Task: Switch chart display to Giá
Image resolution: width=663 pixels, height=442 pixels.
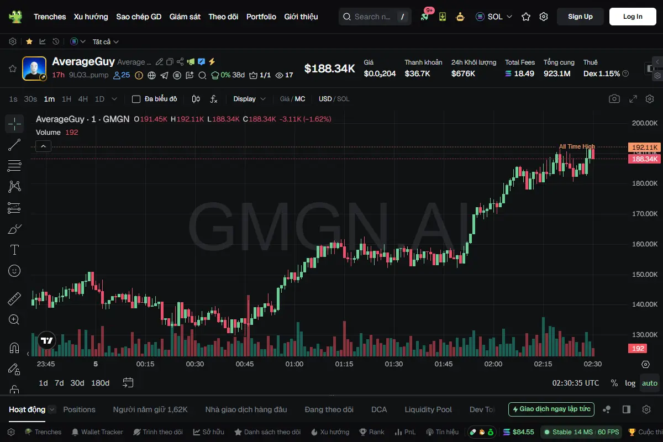Action: [x=285, y=99]
